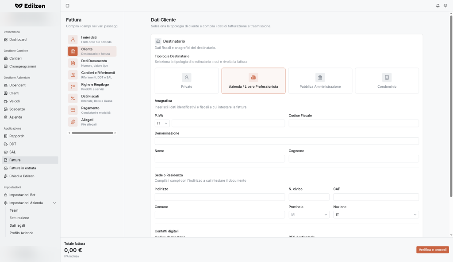
Task: Open Cronoprogrammi in the sidebar
Action: pyautogui.click(x=30, y=67)
